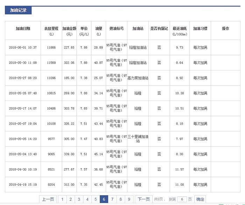This screenshot has width=245, height=205.
Task: Click the 加油金额 column header
Action: (x=69, y=30)
